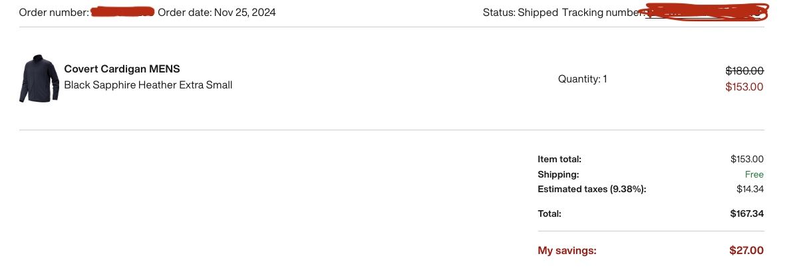This screenshot has height=272, width=795.
Task: Click the $153.00 item total amount
Action: pyautogui.click(x=746, y=159)
